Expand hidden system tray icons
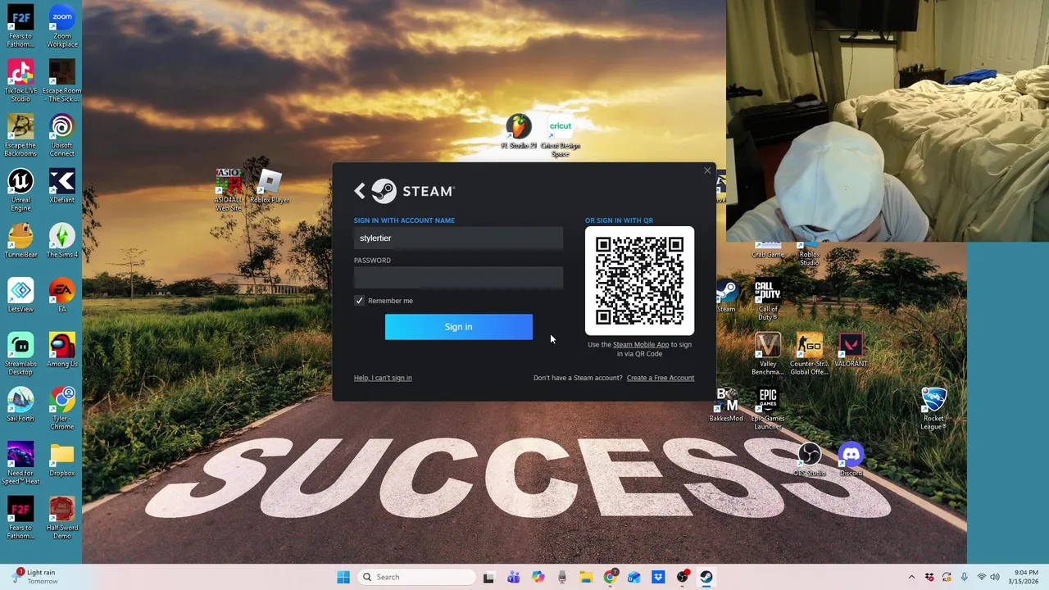 tap(911, 577)
